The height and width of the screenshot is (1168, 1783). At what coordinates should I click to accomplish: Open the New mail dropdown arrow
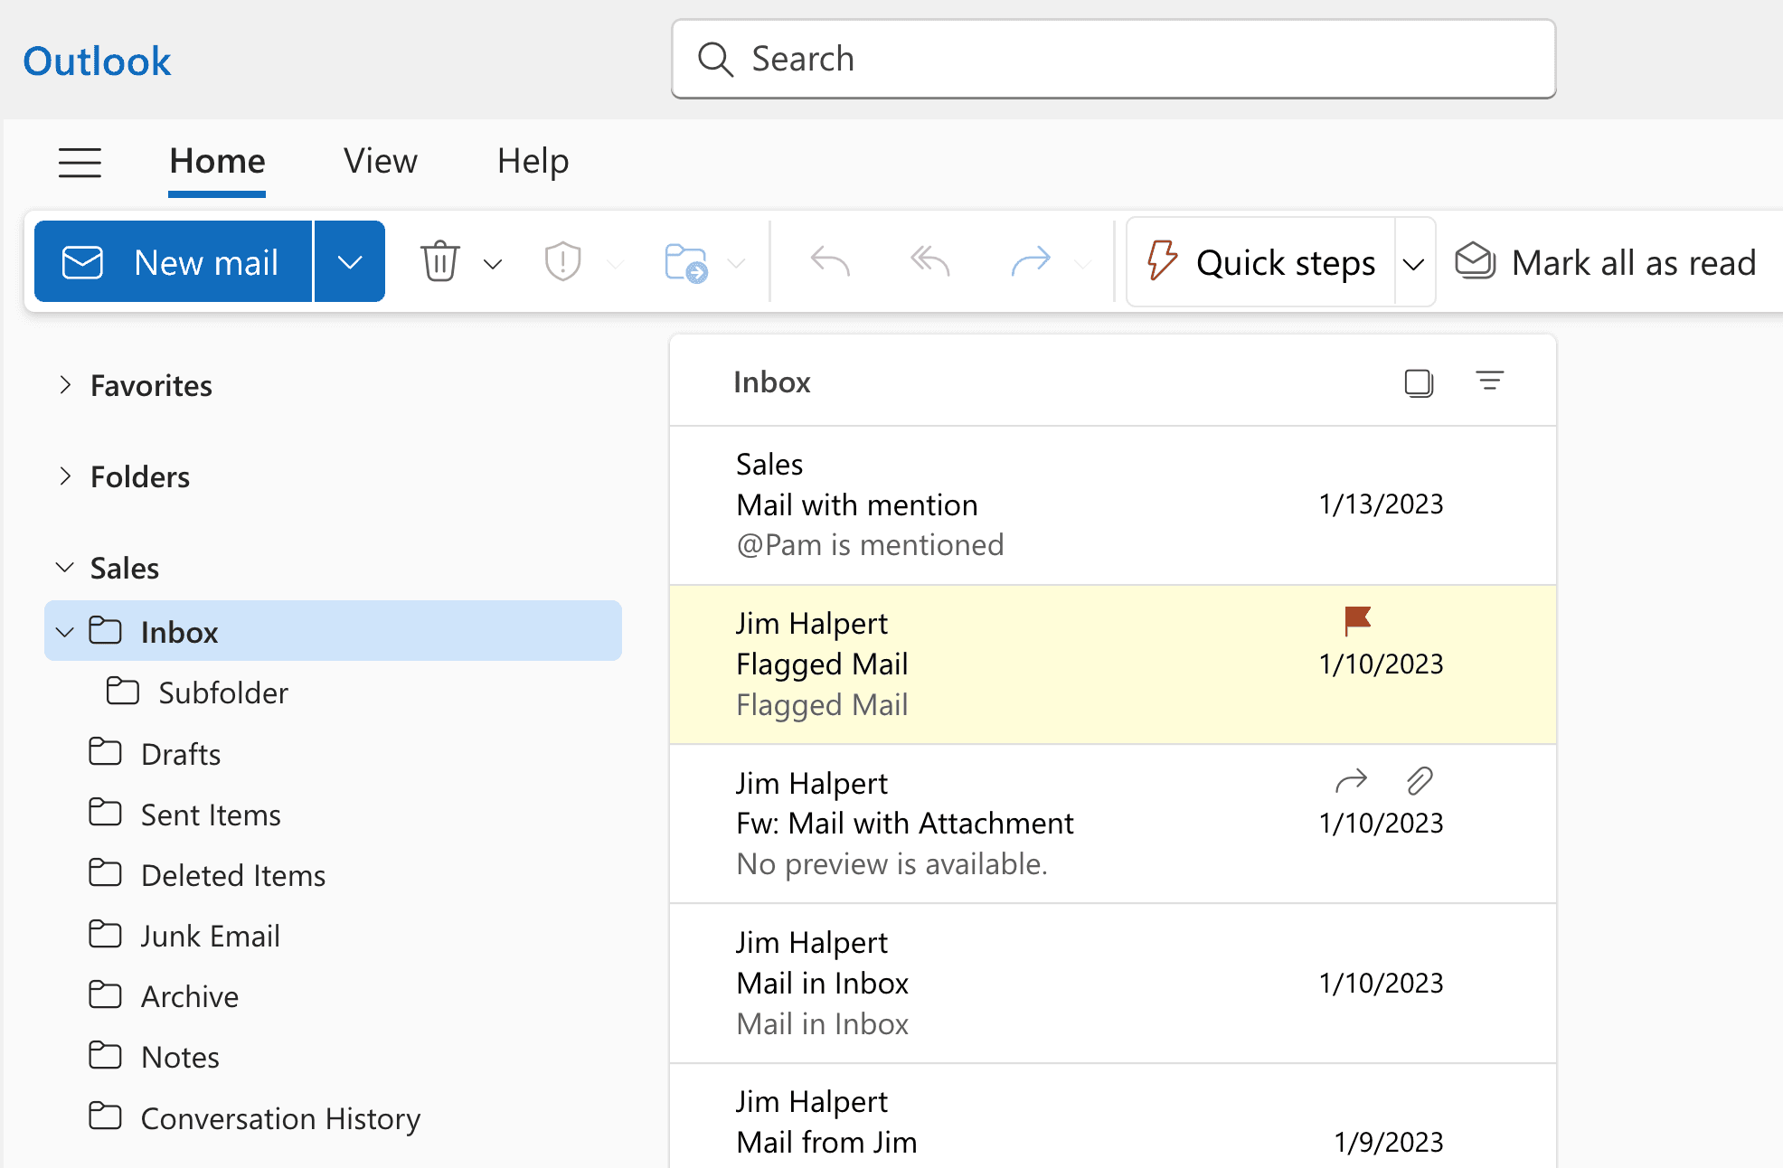(x=349, y=261)
